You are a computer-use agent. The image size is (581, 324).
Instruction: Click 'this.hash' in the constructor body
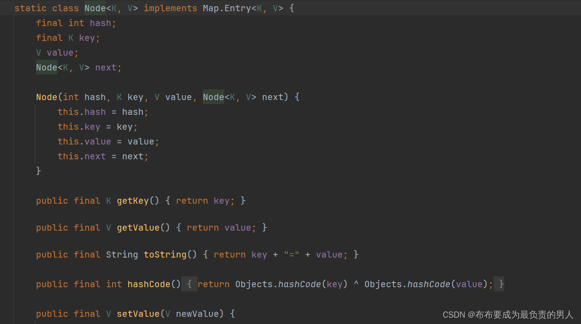82,112
